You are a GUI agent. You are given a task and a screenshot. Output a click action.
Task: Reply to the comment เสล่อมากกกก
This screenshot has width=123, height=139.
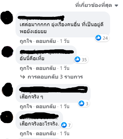[x=46, y=41]
